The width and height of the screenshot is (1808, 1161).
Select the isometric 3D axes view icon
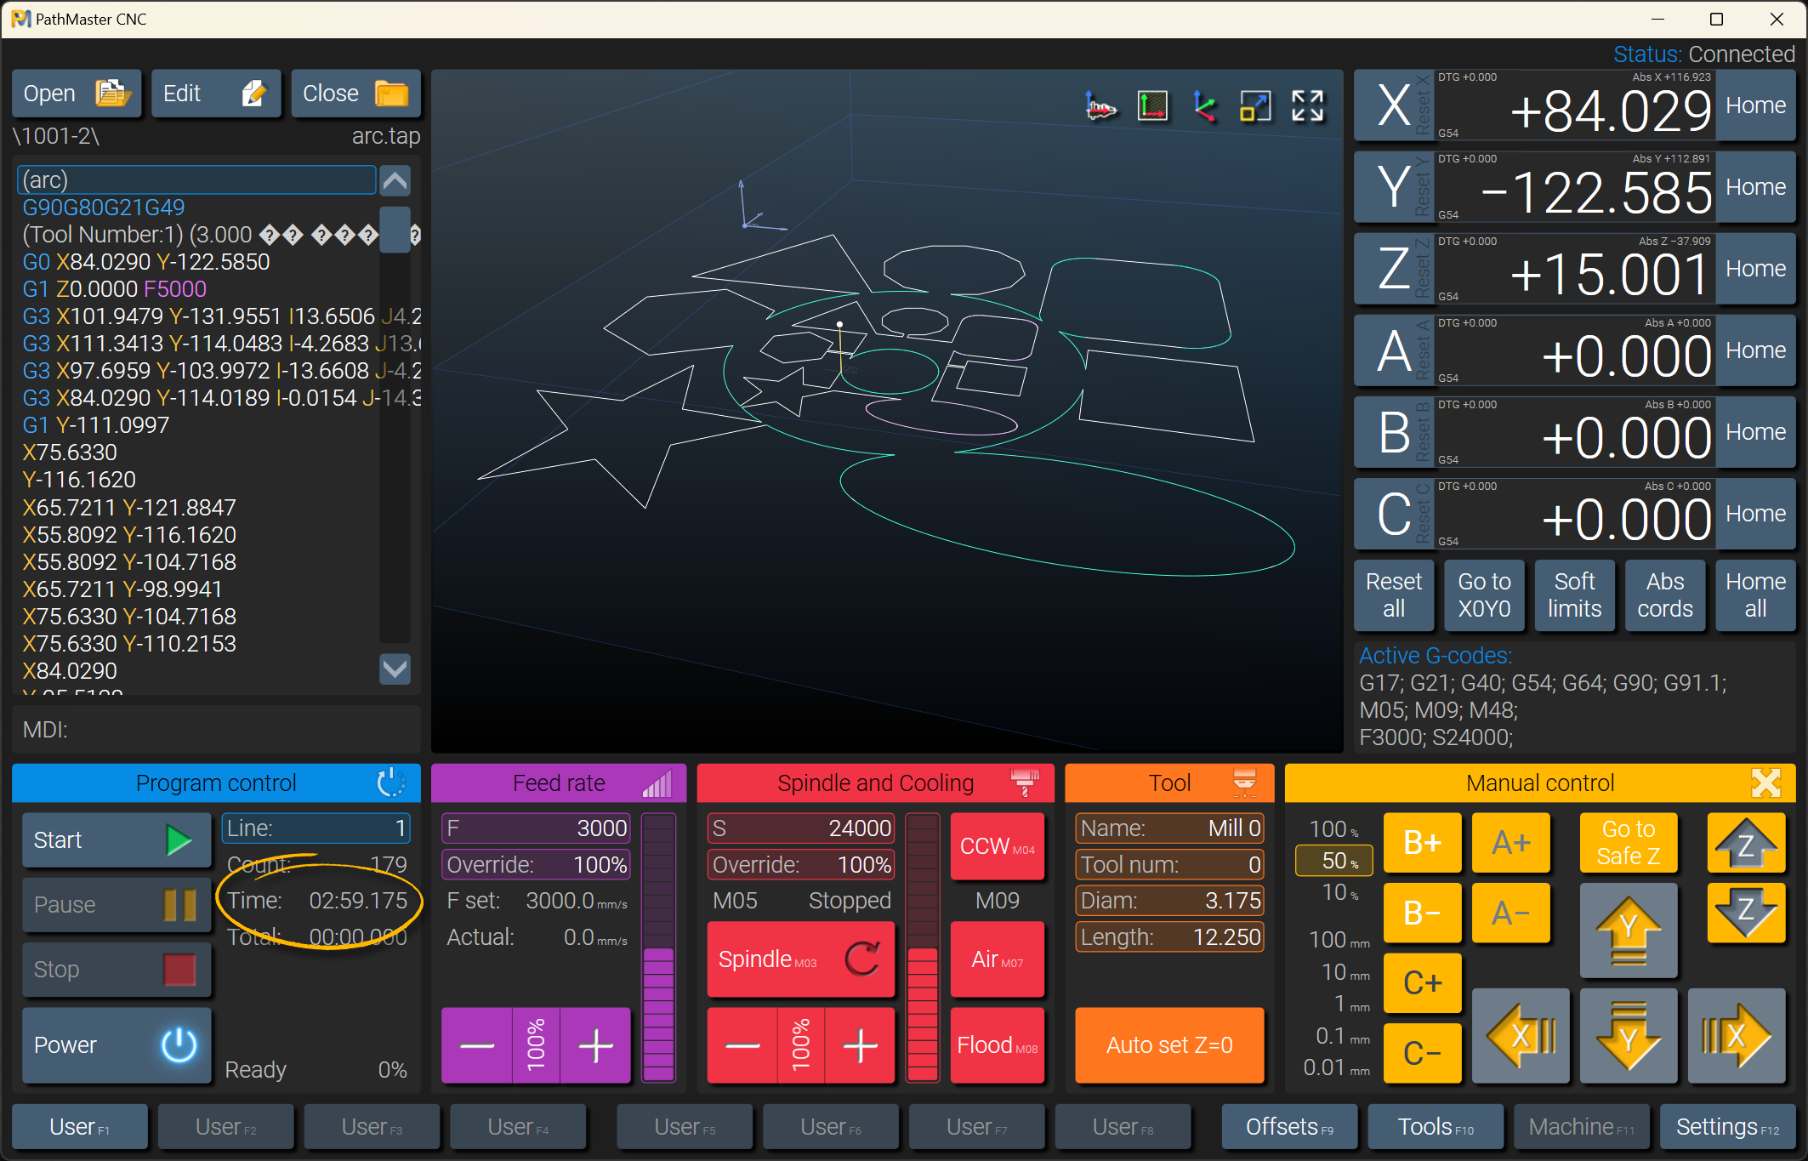[x=1204, y=107]
